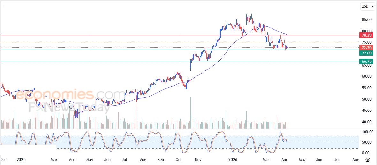
Task: Select the 72.76 current price label
Action: tap(366, 47)
